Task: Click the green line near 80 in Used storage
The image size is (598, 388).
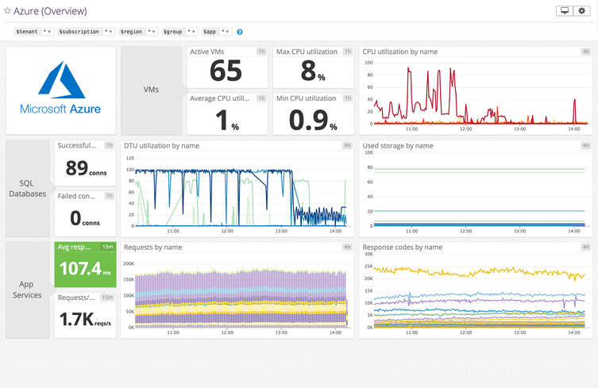Action: click(479, 169)
